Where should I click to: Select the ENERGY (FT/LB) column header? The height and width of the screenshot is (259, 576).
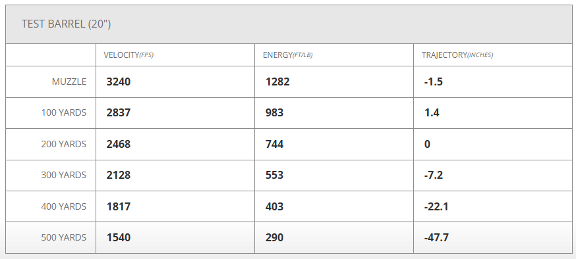pyautogui.click(x=287, y=55)
